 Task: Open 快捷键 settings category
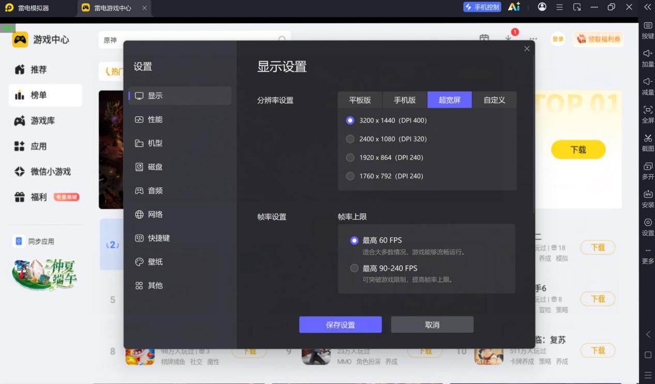click(180, 238)
